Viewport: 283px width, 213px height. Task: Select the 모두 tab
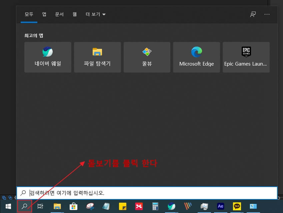29,14
